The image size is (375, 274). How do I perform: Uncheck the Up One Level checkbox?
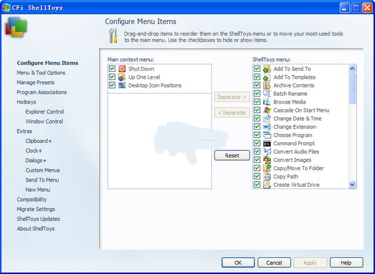tap(112, 77)
